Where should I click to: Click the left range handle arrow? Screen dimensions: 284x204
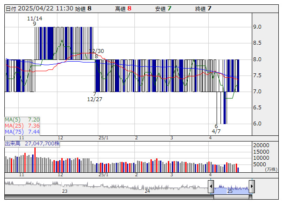pos(211,187)
